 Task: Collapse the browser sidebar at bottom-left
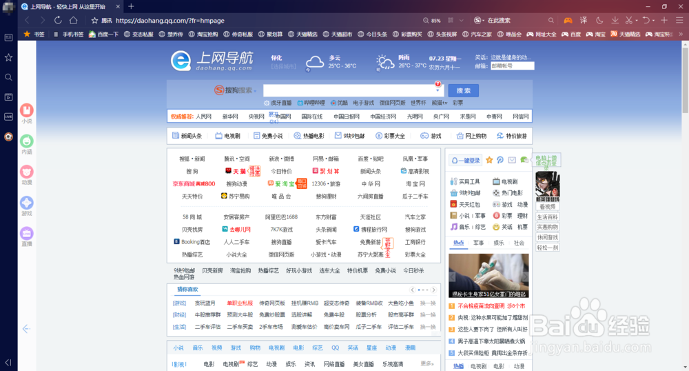click(8, 363)
